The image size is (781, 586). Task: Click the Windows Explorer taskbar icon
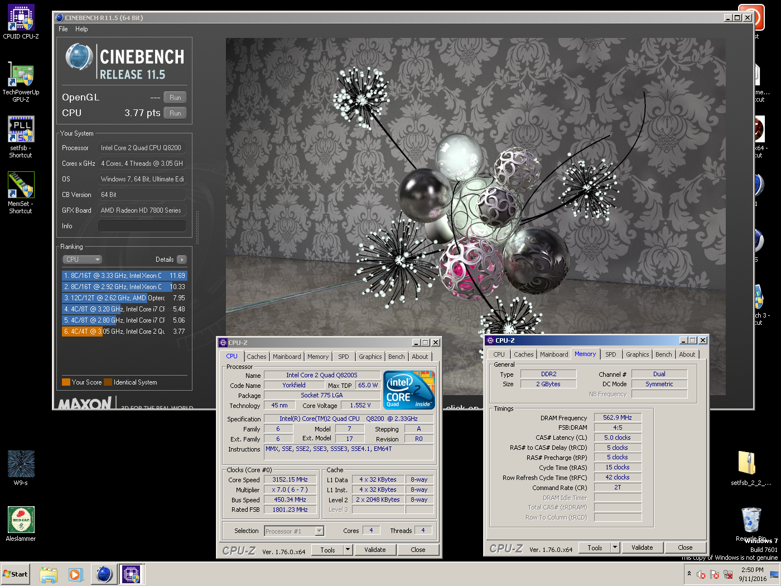click(49, 574)
